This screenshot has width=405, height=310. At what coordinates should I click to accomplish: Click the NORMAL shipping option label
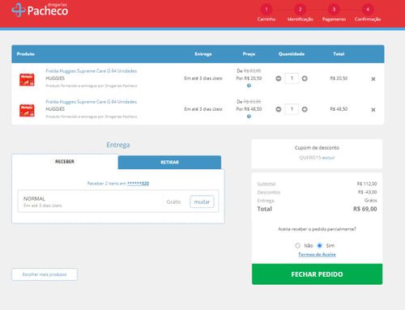tap(34, 198)
